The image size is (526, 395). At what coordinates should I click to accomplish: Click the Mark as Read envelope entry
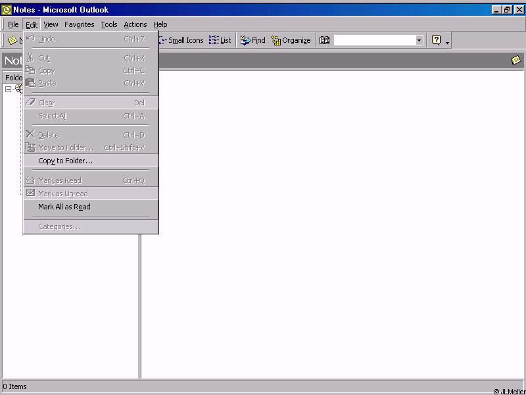[x=91, y=180]
